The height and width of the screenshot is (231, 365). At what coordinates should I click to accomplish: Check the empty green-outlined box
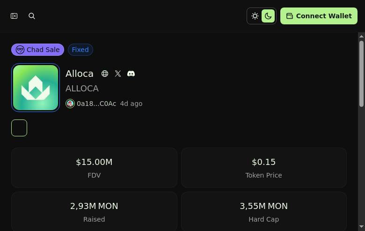point(19,128)
